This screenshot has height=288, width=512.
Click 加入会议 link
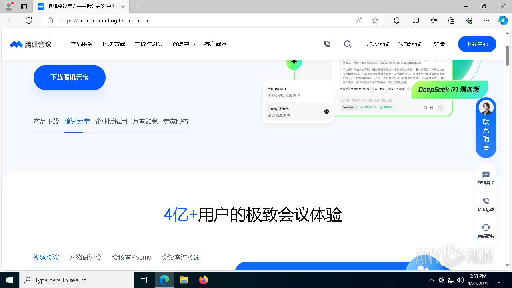pyautogui.click(x=378, y=44)
